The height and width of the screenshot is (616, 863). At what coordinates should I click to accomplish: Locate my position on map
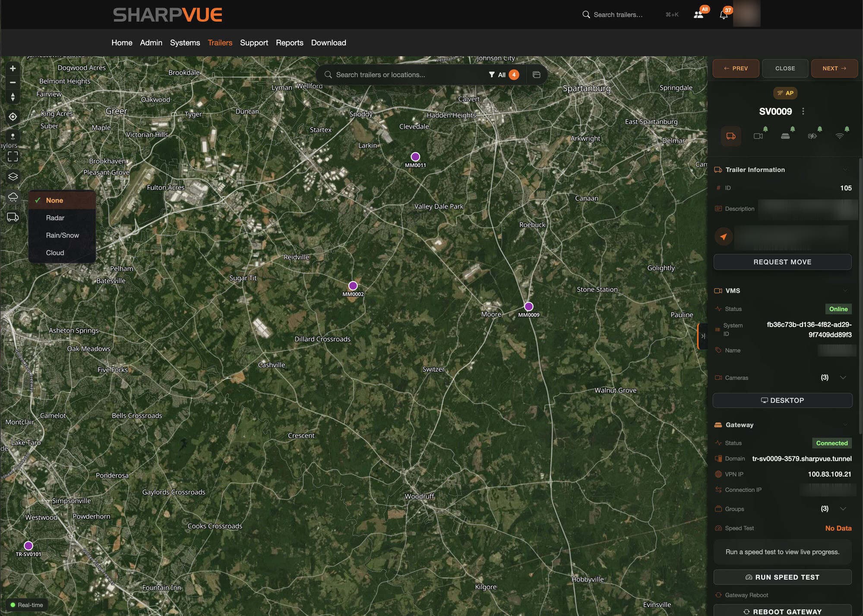pyautogui.click(x=13, y=117)
